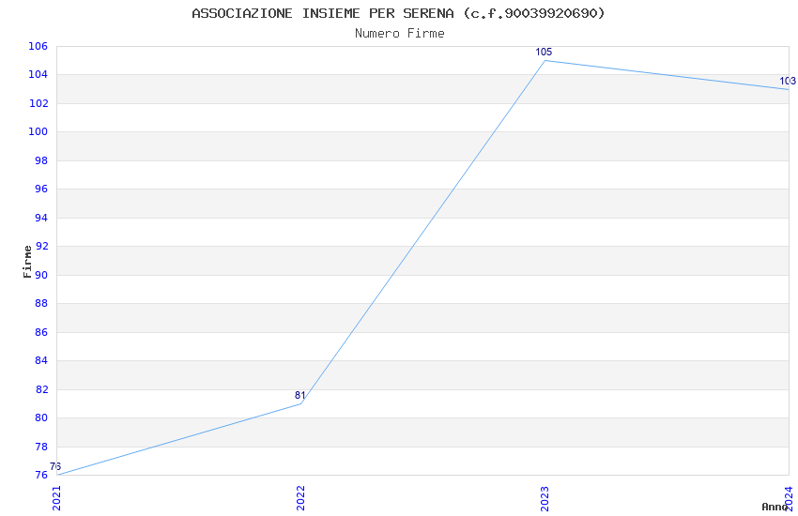
Task: Click the y-axis title Firme
Action: 27,262
